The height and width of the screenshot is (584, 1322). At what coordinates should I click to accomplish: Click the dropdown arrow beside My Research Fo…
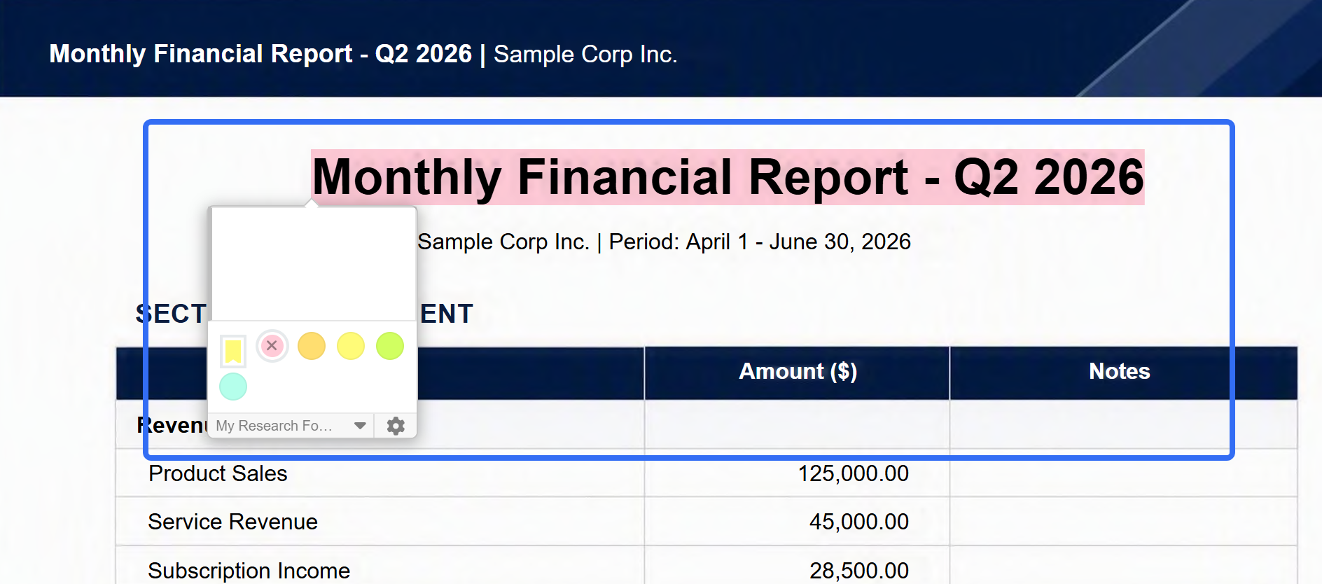pyautogui.click(x=360, y=426)
